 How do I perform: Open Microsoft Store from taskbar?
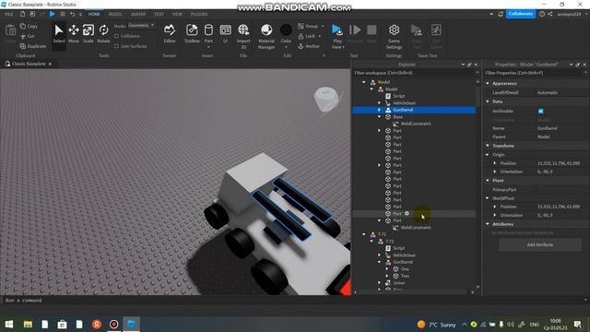(x=62, y=324)
